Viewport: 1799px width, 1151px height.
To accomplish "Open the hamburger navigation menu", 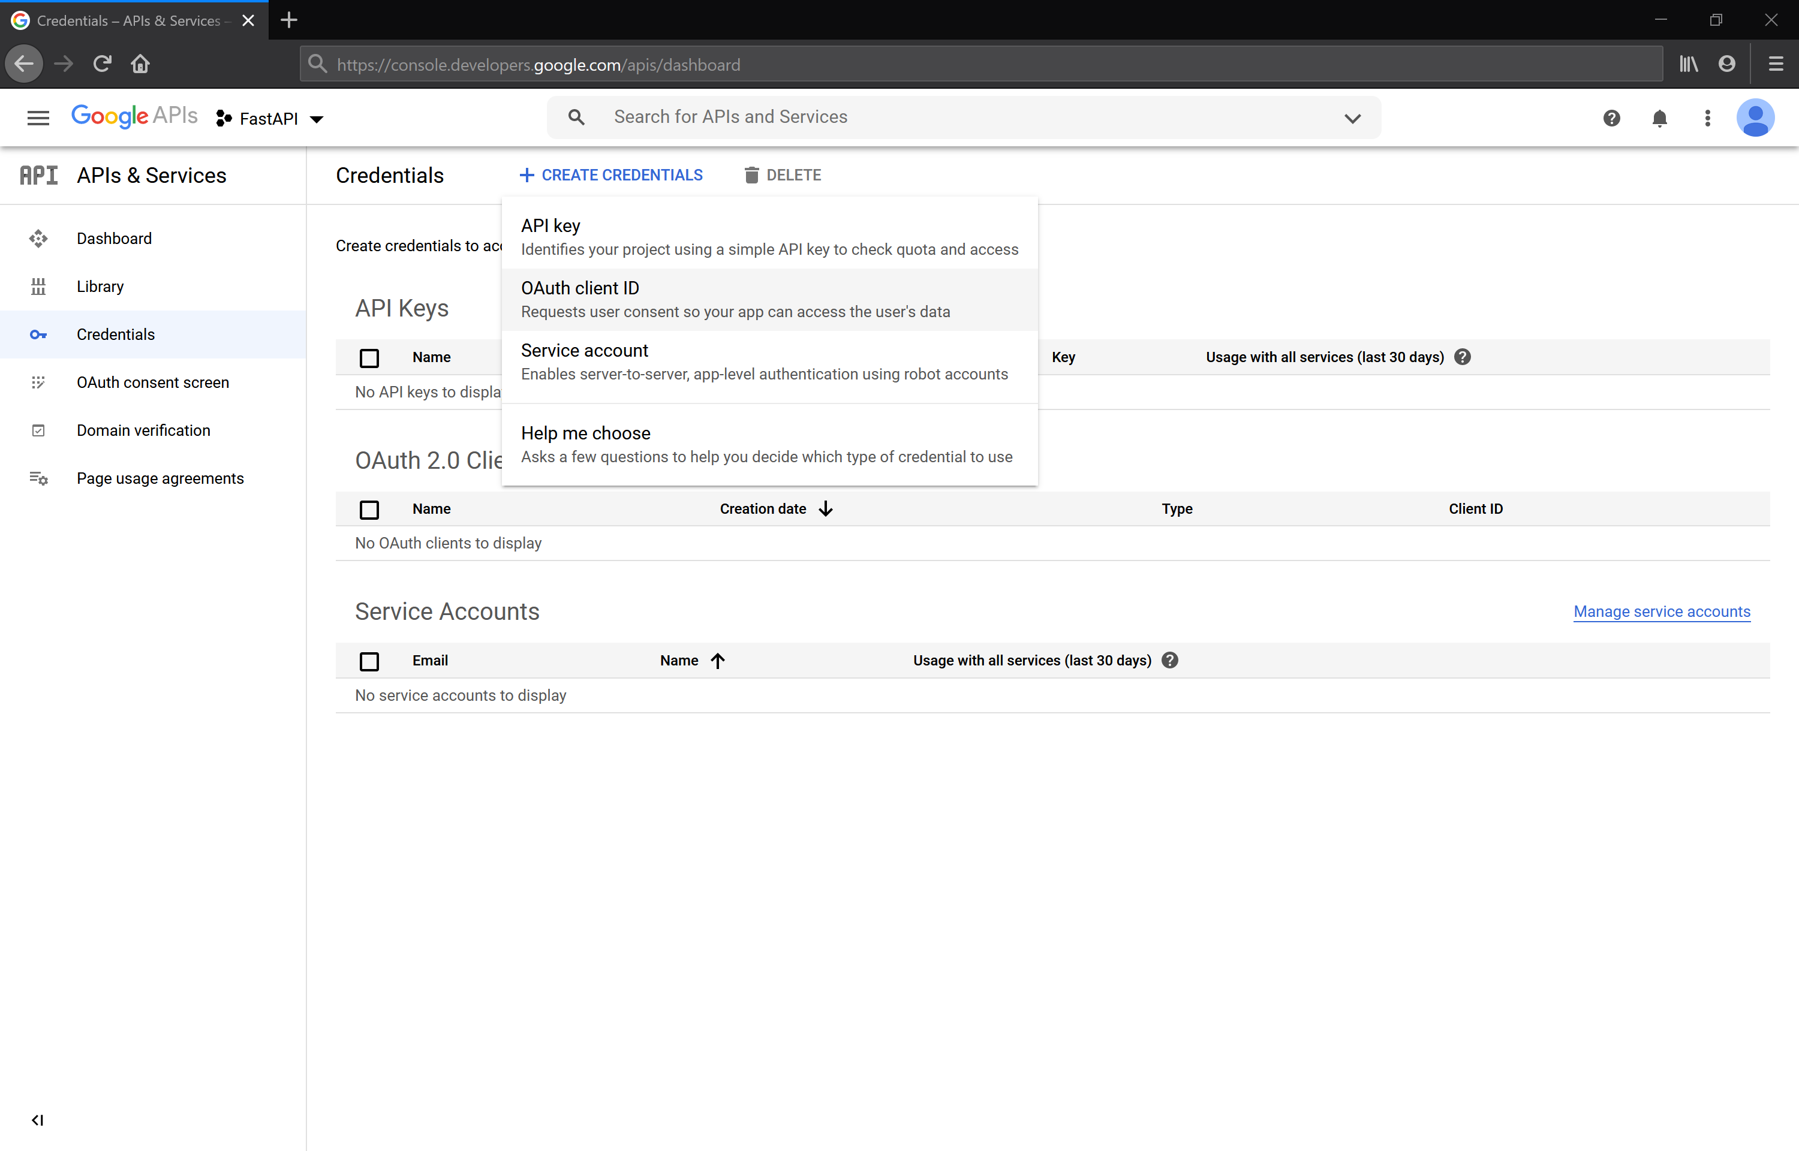I will point(38,118).
